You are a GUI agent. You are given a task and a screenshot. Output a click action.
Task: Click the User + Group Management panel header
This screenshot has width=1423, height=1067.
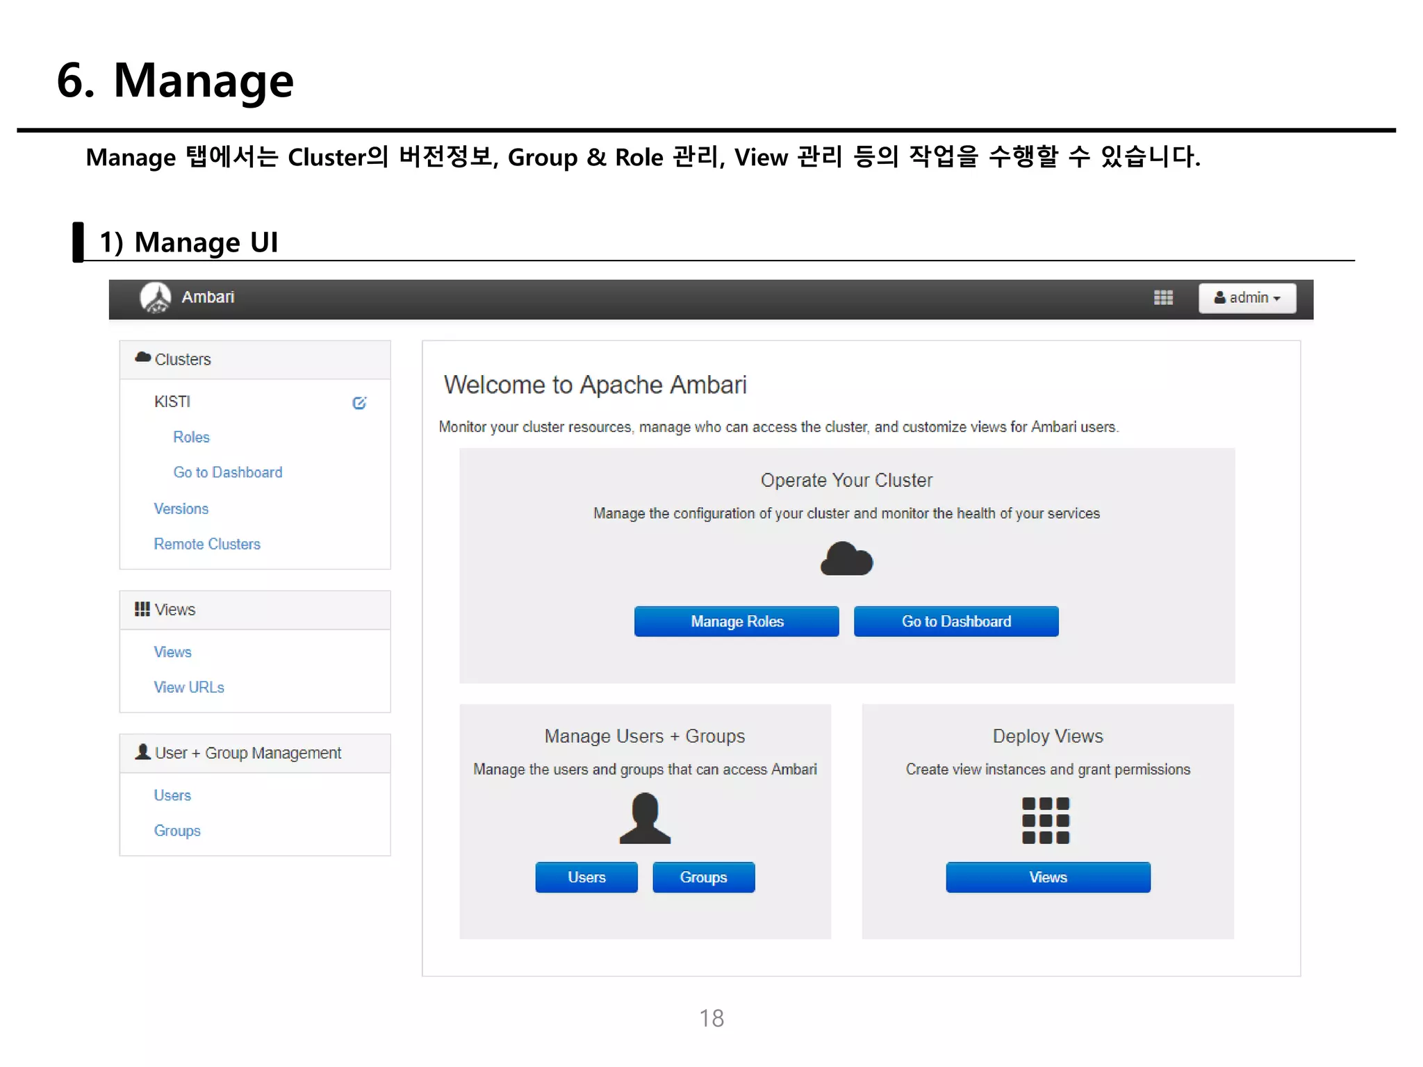pos(255,753)
